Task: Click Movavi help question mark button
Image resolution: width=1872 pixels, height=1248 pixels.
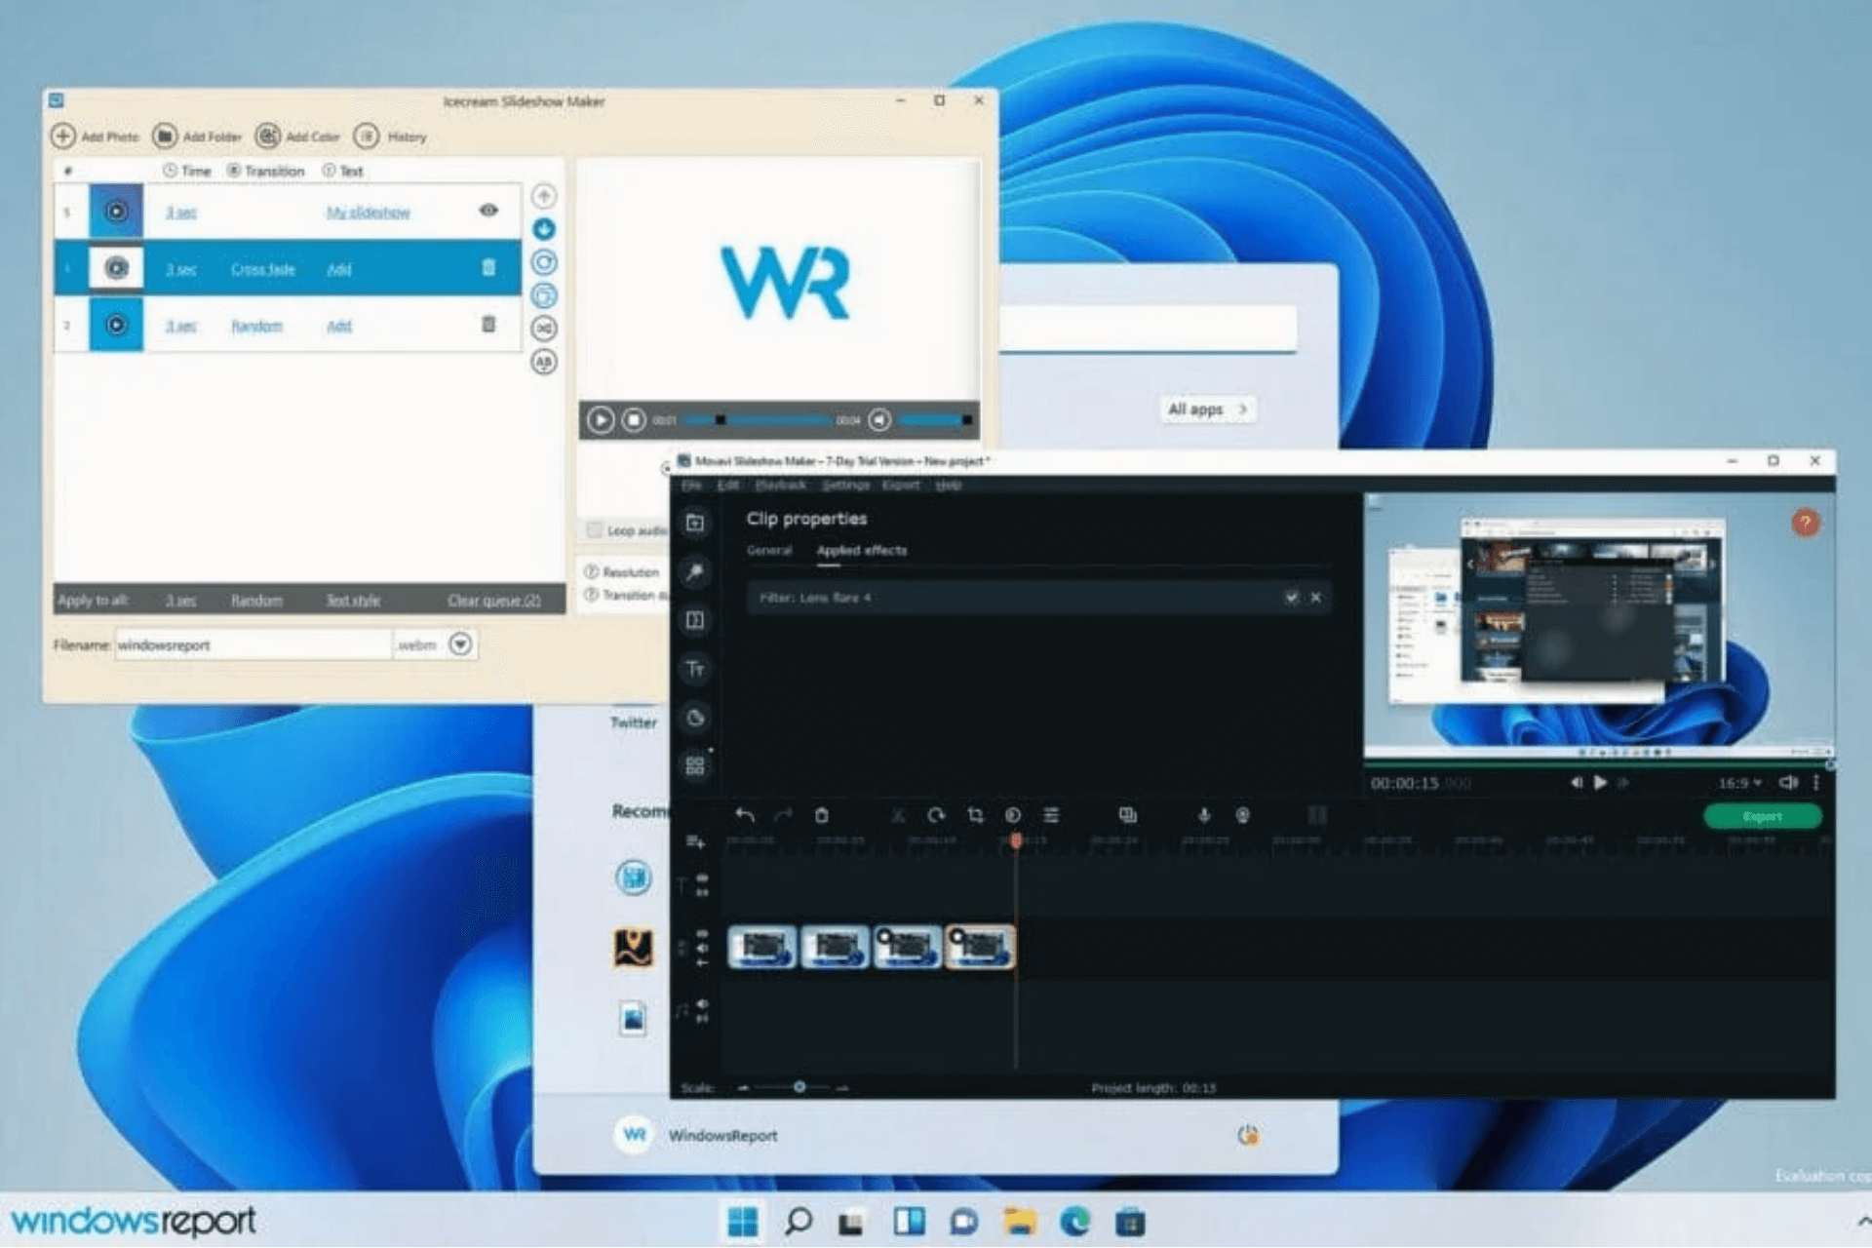Action: [1805, 523]
